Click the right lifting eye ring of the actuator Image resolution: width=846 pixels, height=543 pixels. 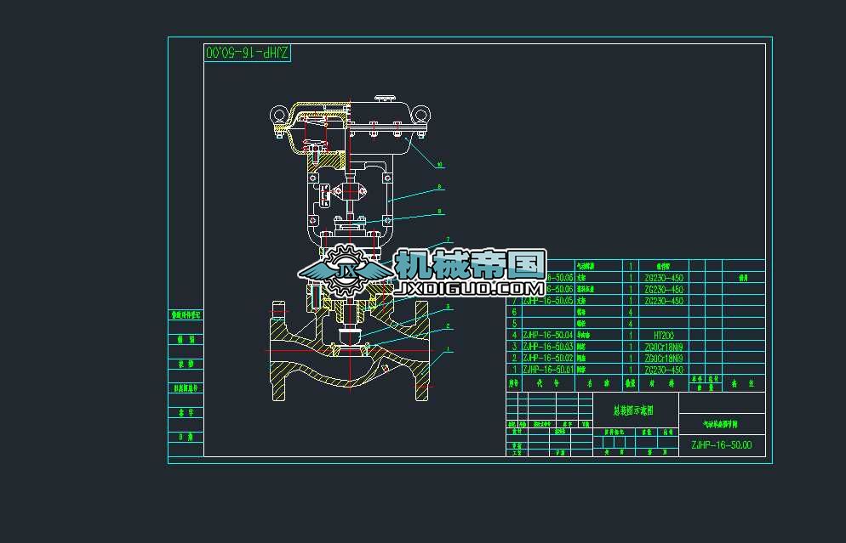tap(421, 114)
